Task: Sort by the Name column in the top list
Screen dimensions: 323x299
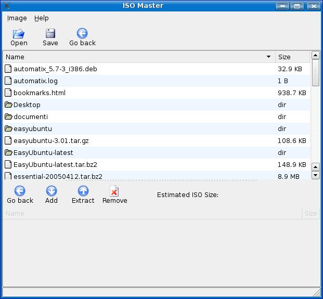Action: 139,57
